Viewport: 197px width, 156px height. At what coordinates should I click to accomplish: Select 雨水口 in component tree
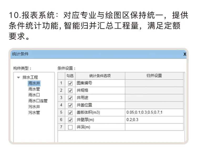(34, 95)
